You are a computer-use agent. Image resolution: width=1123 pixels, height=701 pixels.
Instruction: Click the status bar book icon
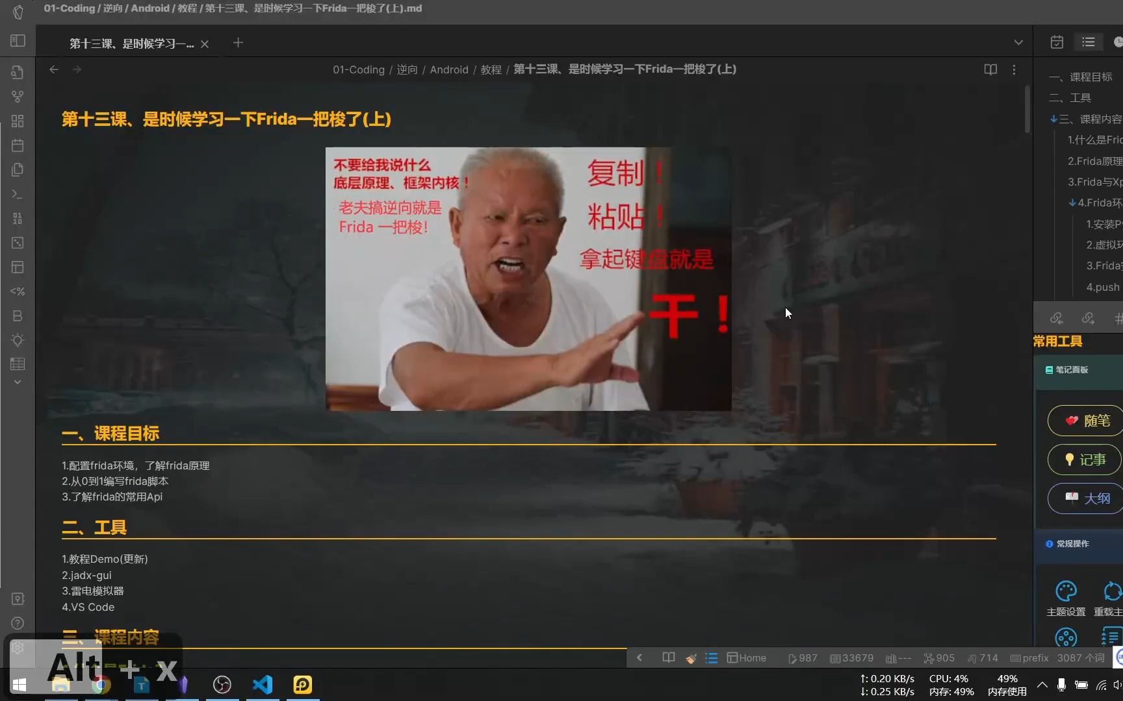tap(668, 658)
